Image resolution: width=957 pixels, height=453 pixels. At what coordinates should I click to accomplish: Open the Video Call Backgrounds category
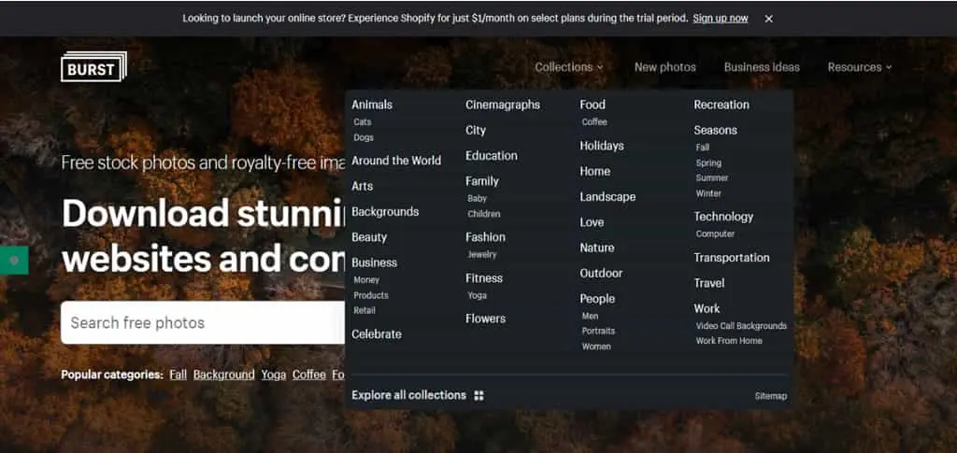[741, 326]
